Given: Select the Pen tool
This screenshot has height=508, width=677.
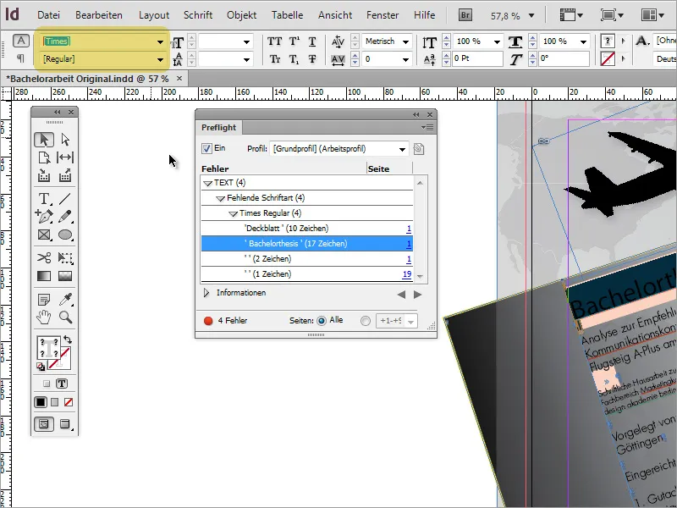Looking at the screenshot, I should point(44,216).
